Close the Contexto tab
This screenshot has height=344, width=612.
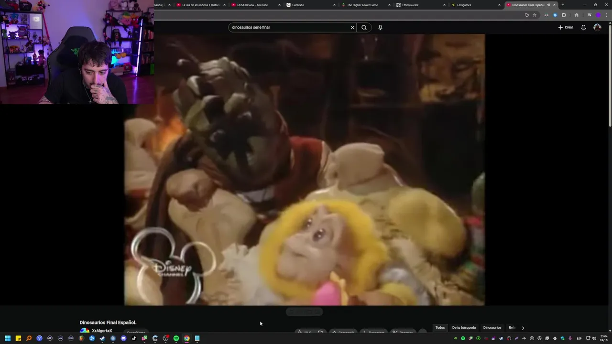[334, 5]
